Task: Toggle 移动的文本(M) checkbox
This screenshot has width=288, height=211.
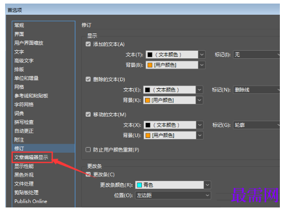Action: 88,115
